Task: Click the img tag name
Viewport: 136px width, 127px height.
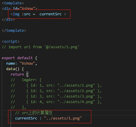Action: [x=16, y=14]
